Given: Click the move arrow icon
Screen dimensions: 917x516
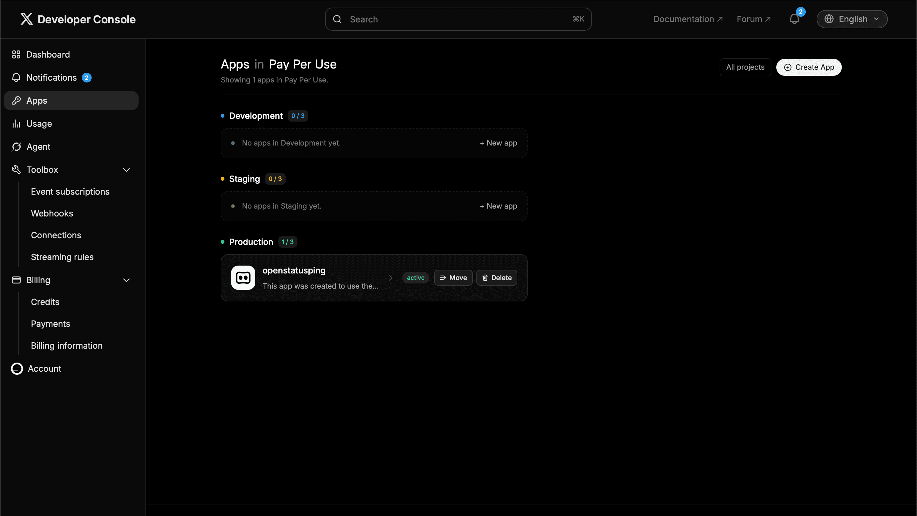Looking at the screenshot, I should click(443, 278).
